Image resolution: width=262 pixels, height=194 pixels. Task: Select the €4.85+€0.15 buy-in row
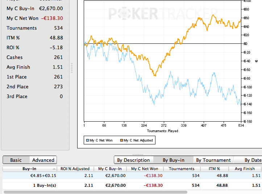pos(132,176)
